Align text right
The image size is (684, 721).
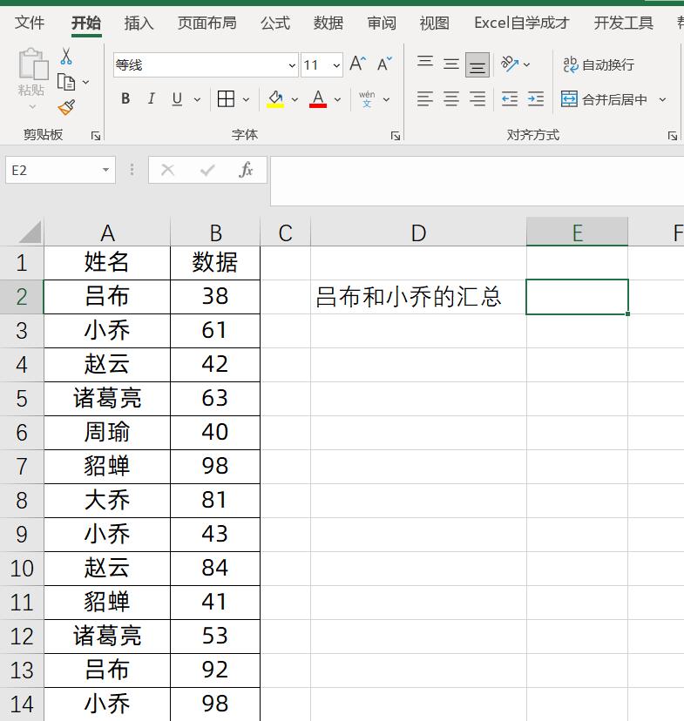[x=477, y=99]
